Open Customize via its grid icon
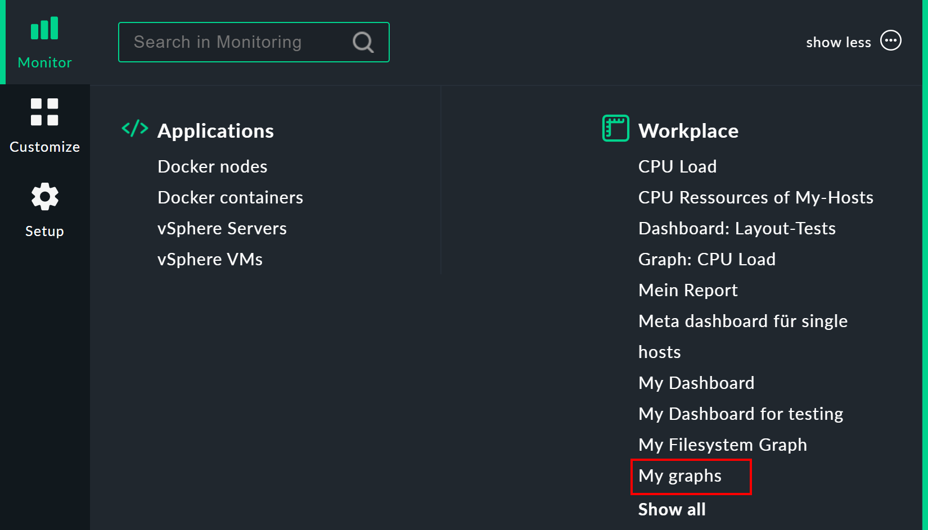This screenshot has height=530, width=928. tap(44, 112)
